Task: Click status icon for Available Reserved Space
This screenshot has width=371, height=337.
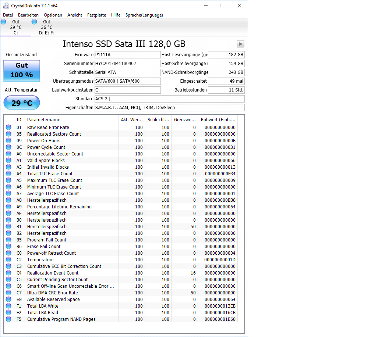Action: tap(8, 299)
